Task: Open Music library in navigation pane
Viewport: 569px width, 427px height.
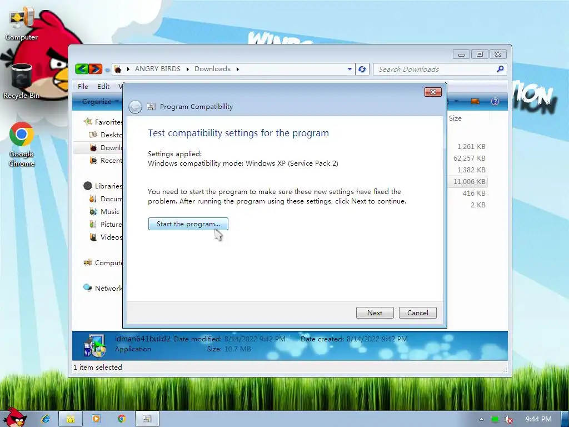Action: pyautogui.click(x=104, y=211)
